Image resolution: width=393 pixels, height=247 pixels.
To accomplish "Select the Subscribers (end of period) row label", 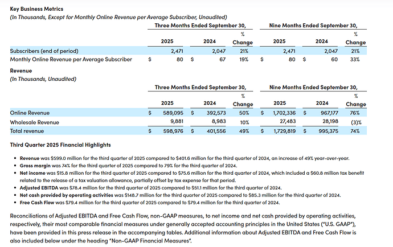I will pos(43,51).
